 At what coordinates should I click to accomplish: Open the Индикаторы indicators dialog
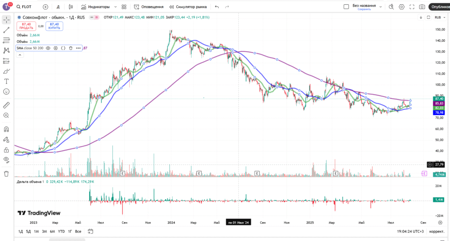[x=95, y=7]
